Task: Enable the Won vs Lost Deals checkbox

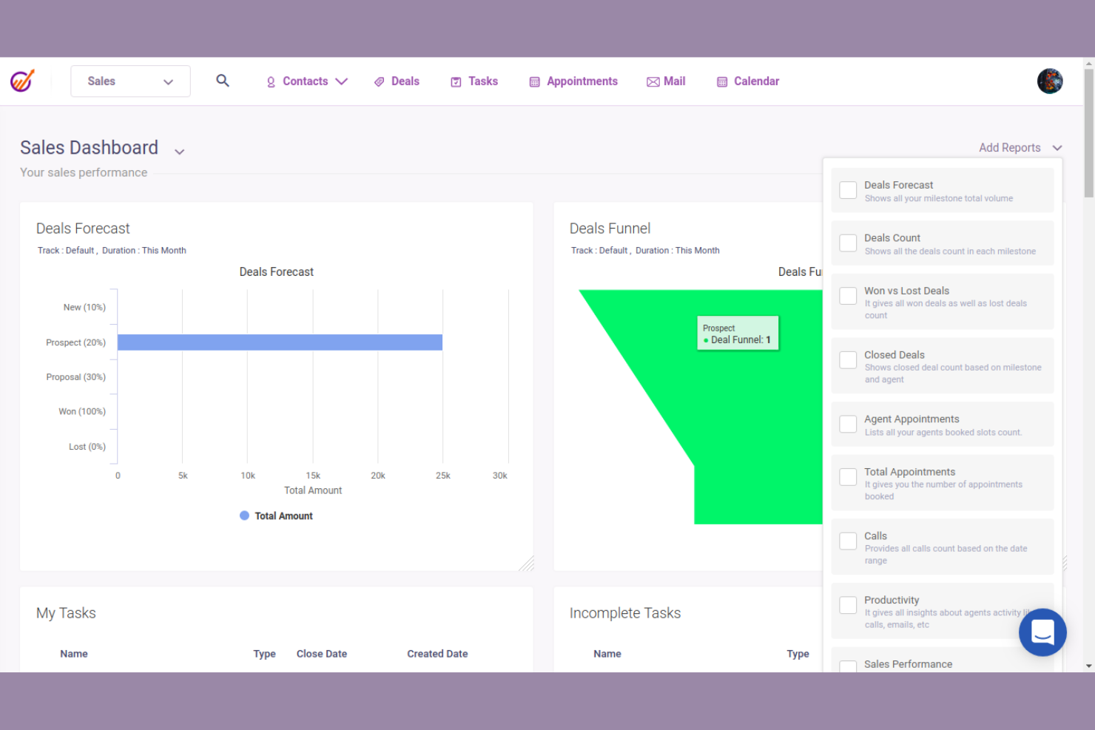Action: (x=848, y=296)
